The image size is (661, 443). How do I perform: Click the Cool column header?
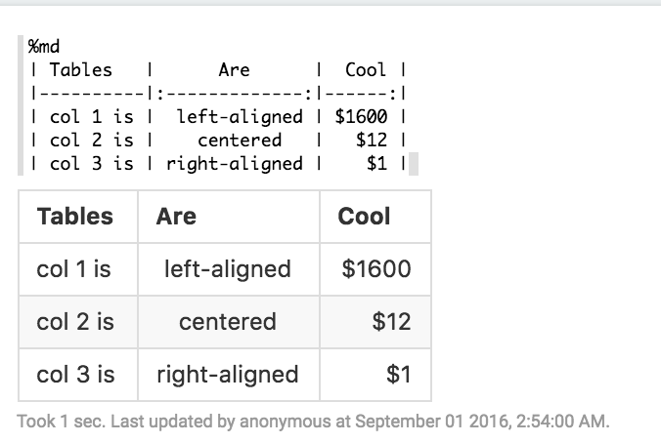364,217
